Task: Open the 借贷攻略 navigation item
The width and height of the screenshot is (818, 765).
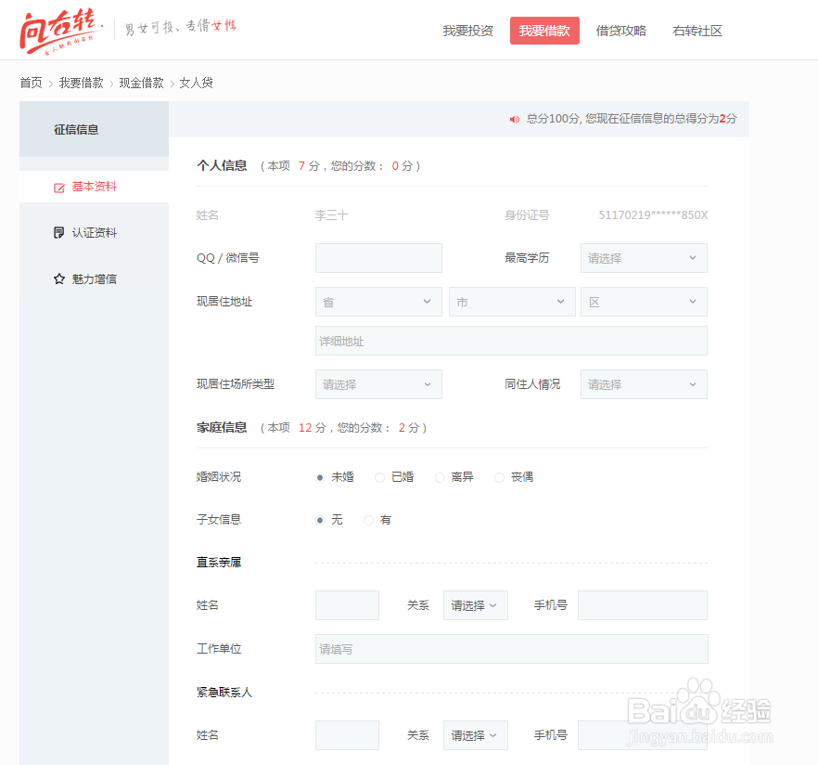Action: coord(620,30)
